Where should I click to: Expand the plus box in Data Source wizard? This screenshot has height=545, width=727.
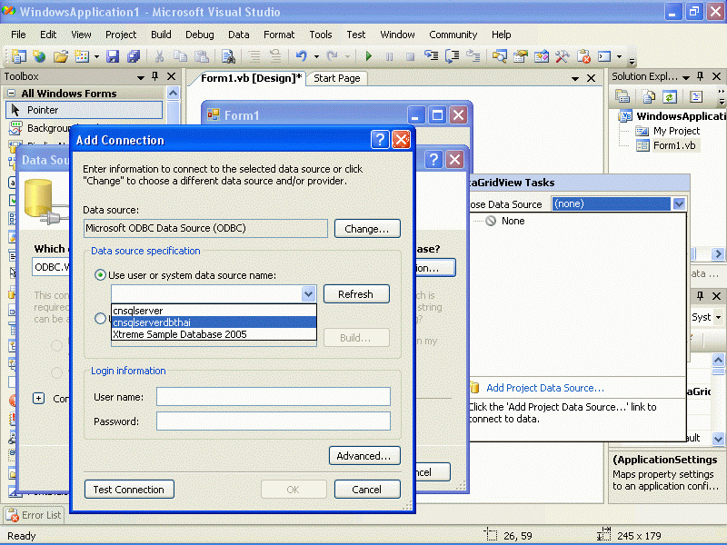tap(39, 398)
